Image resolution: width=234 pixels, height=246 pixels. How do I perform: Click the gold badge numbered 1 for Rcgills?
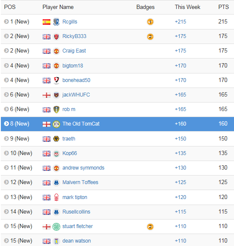(x=150, y=22)
